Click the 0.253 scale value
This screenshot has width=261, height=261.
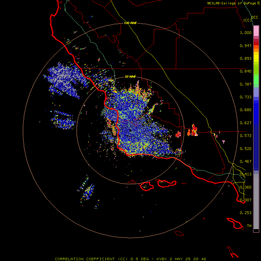click(x=246, y=213)
